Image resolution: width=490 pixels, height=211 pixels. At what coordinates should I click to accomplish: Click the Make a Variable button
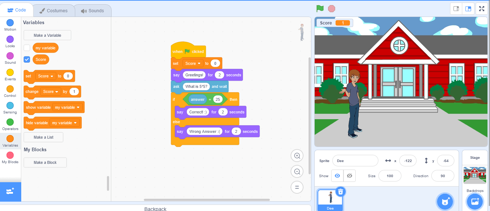coord(48,35)
